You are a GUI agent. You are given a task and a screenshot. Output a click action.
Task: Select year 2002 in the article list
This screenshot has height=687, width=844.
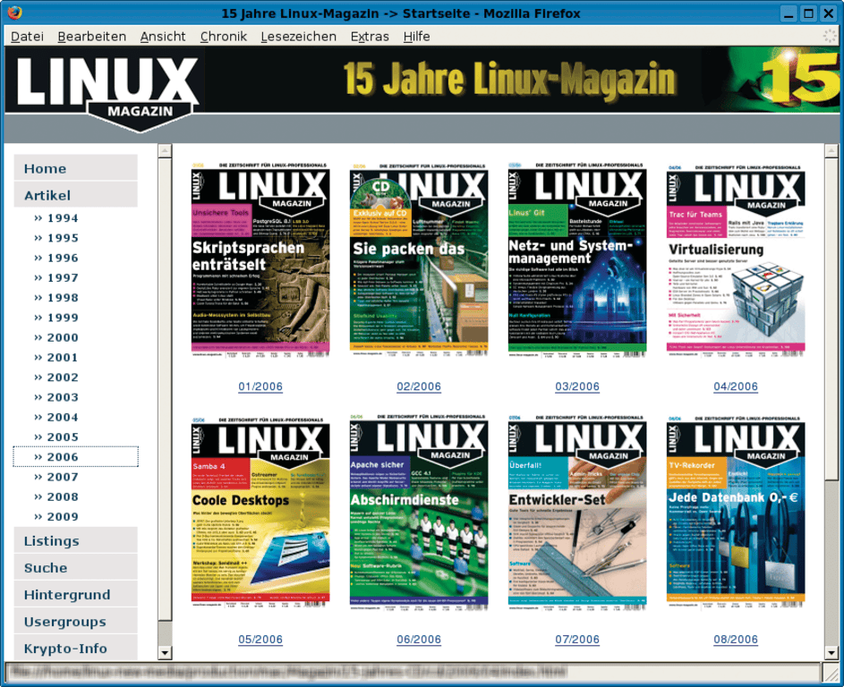[x=56, y=377]
